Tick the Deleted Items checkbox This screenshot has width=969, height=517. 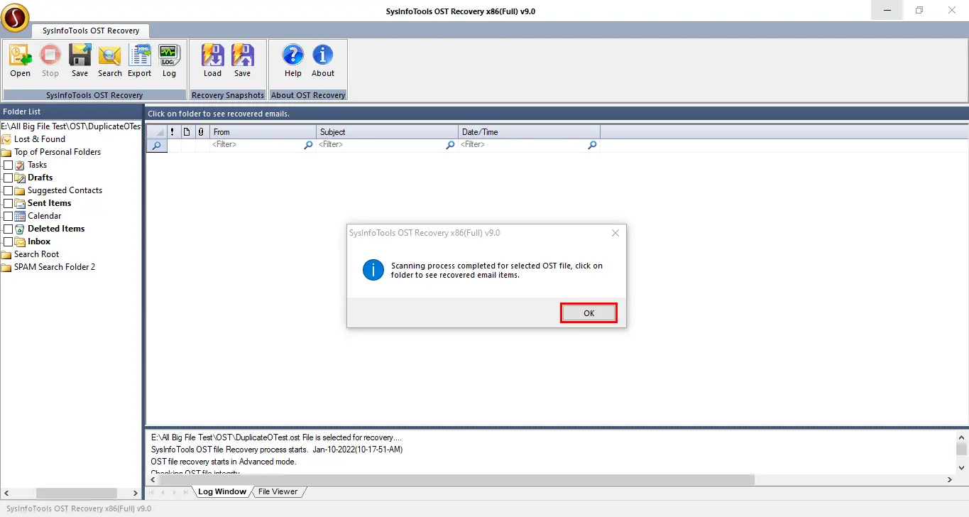(9, 229)
